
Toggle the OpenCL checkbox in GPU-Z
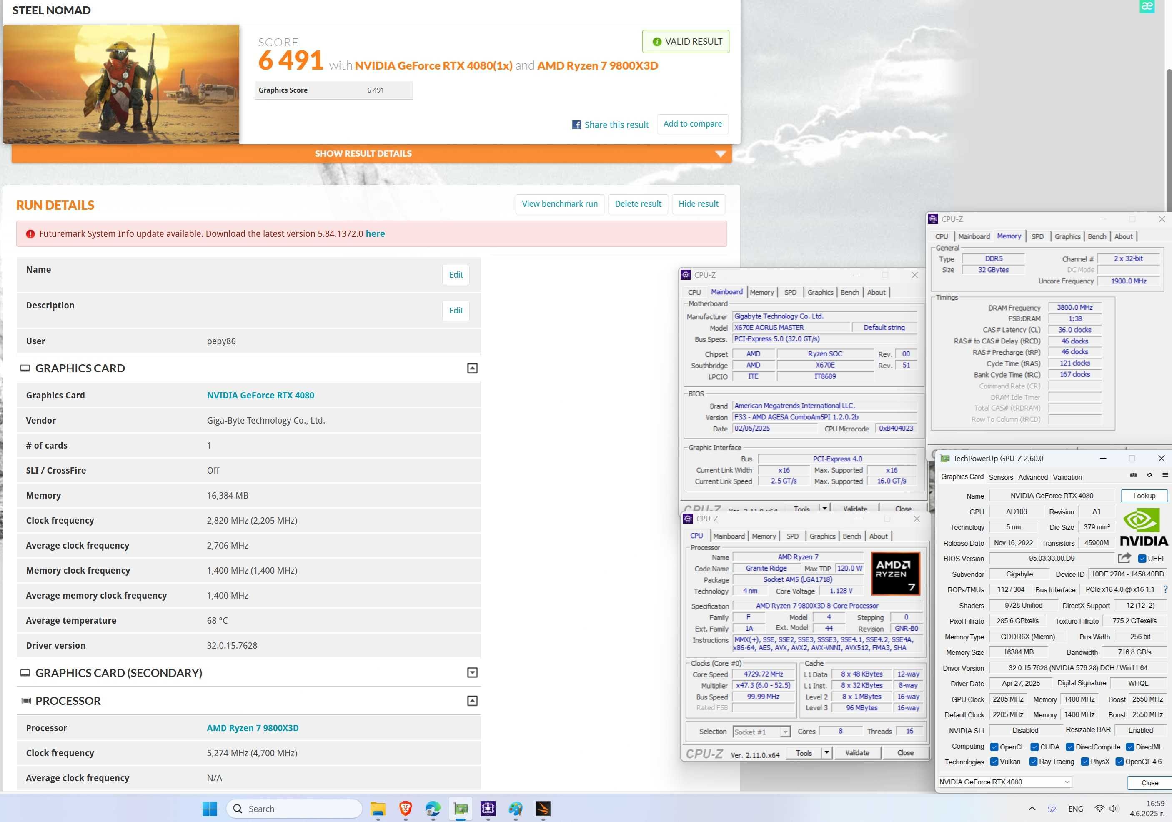[994, 747]
